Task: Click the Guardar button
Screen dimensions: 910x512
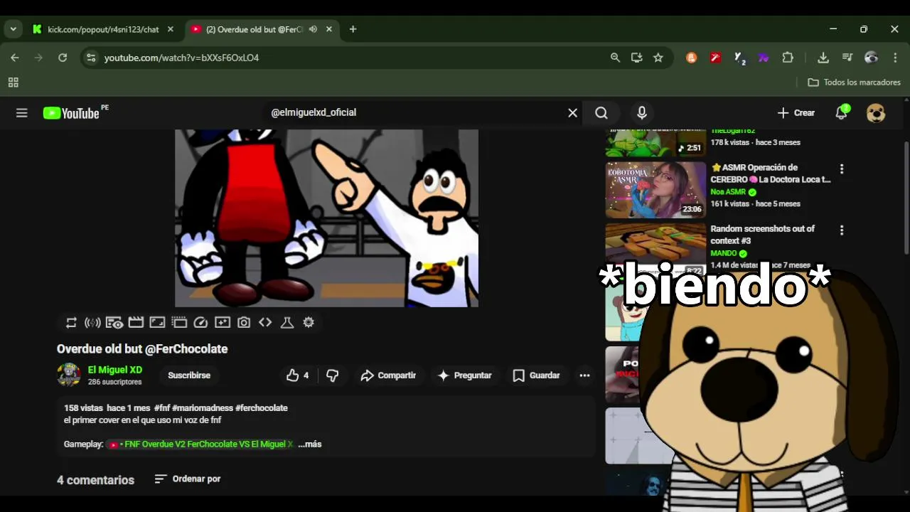Action: coord(537,375)
